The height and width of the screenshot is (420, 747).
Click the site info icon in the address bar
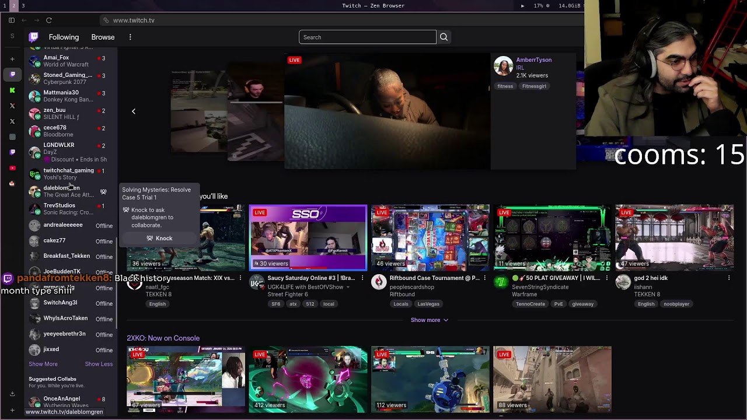tap(106, 20)
